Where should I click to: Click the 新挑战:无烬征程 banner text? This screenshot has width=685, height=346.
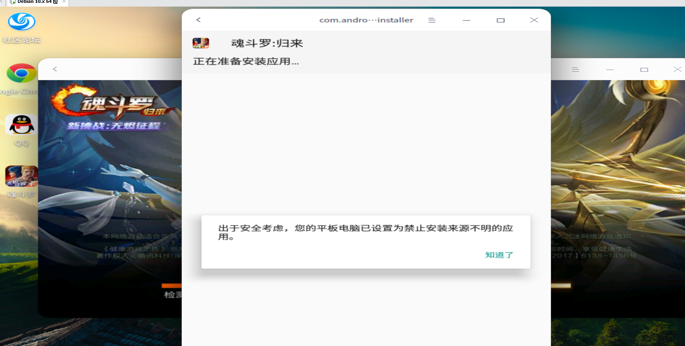114,126
